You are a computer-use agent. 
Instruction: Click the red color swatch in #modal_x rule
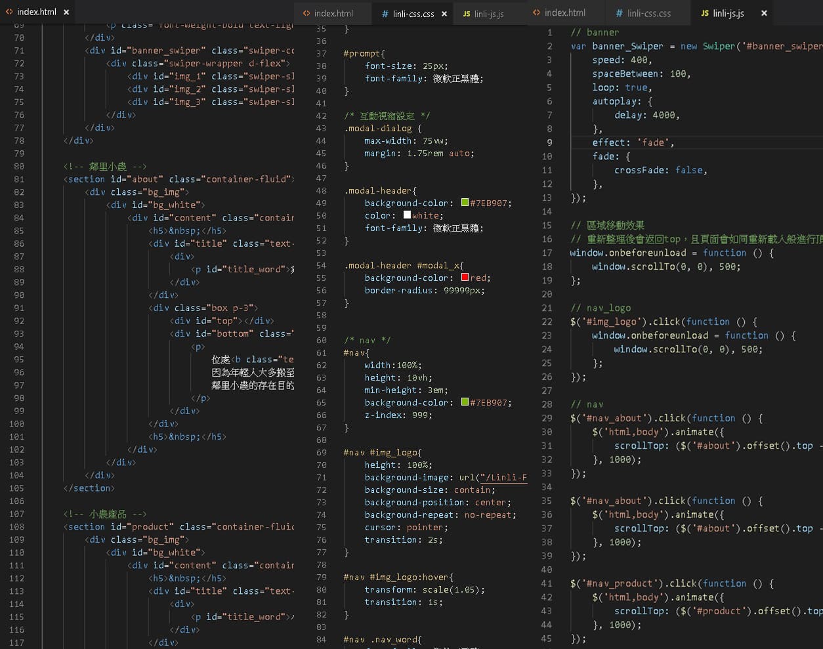(x=465, y=278)
